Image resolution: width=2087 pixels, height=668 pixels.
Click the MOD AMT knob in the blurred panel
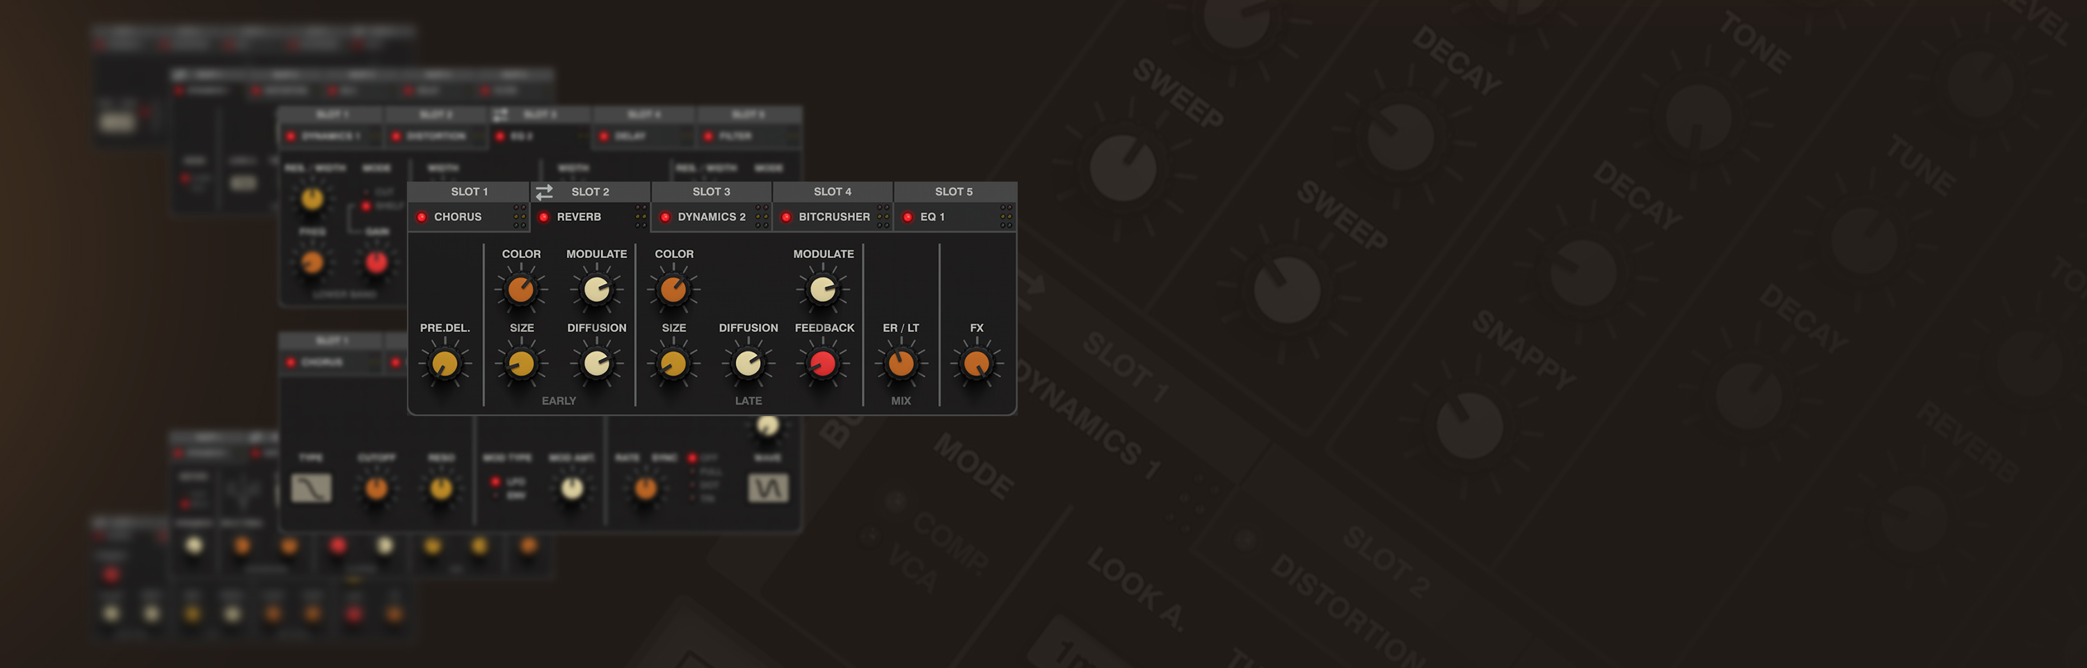572,488
